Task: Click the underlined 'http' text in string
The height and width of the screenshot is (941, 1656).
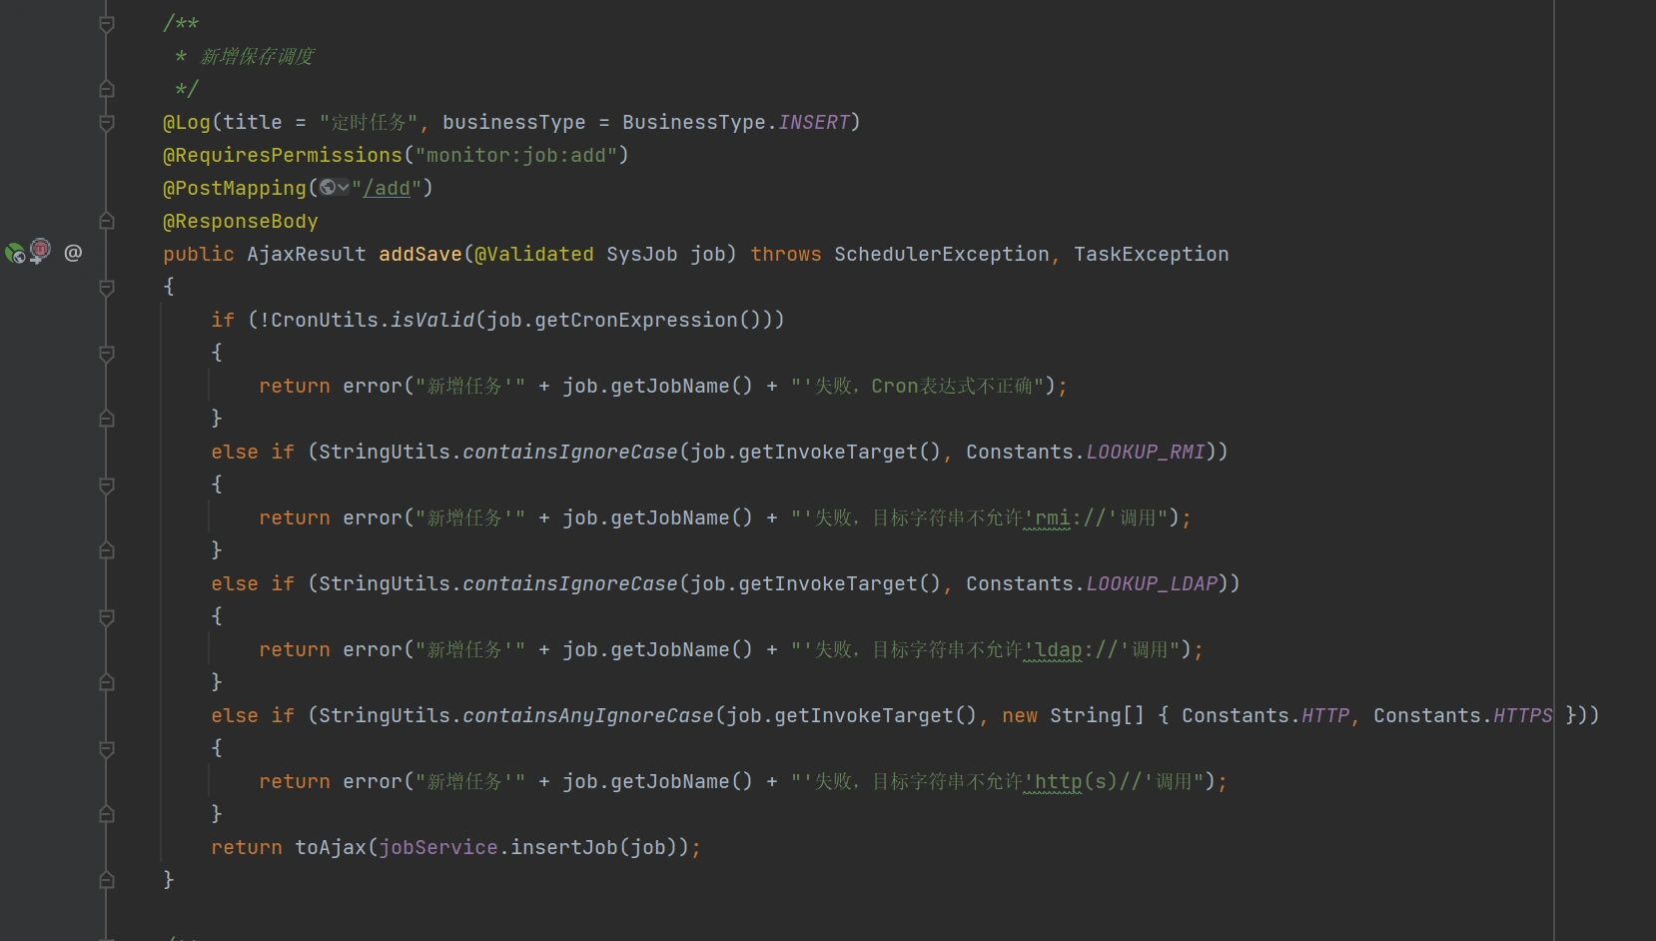Action: 1058,782
